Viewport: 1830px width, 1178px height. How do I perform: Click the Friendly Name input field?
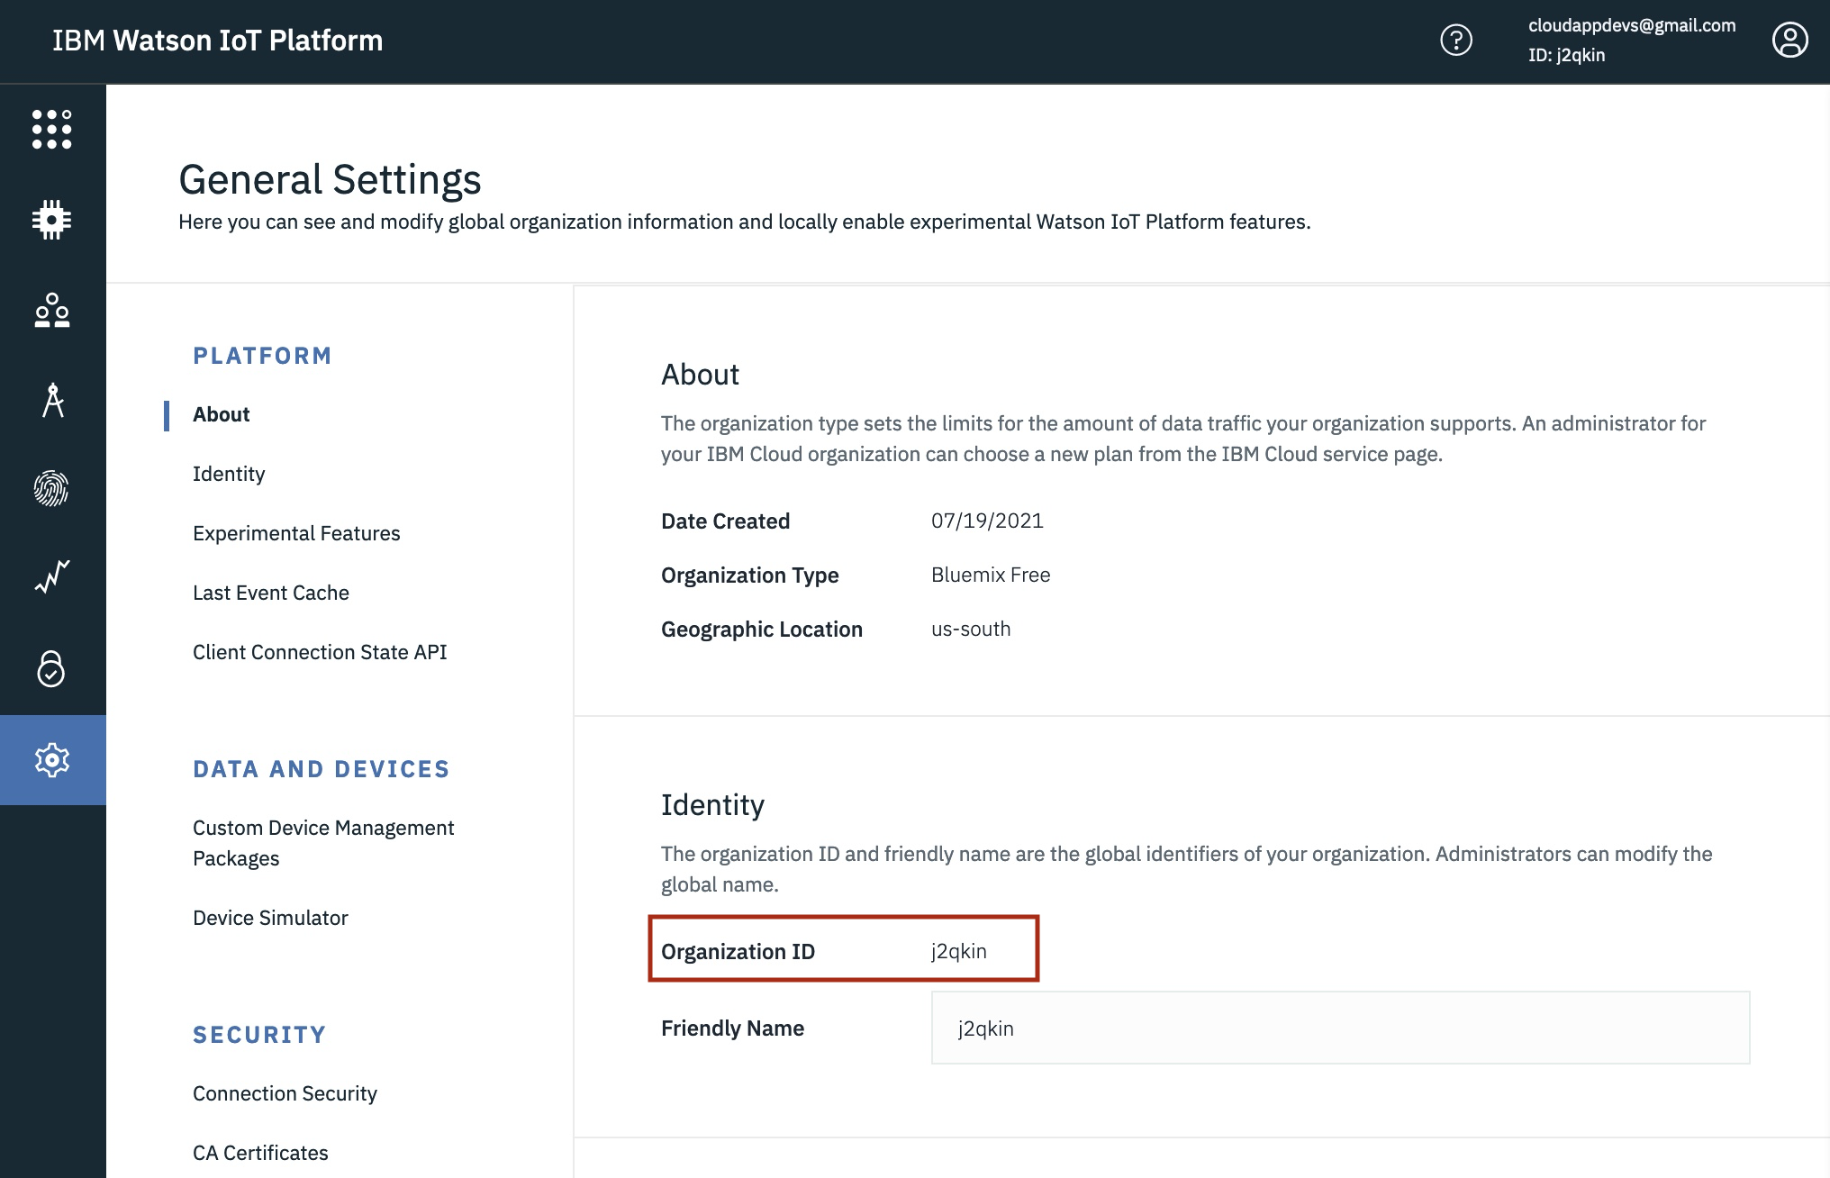(1340, 1028)
